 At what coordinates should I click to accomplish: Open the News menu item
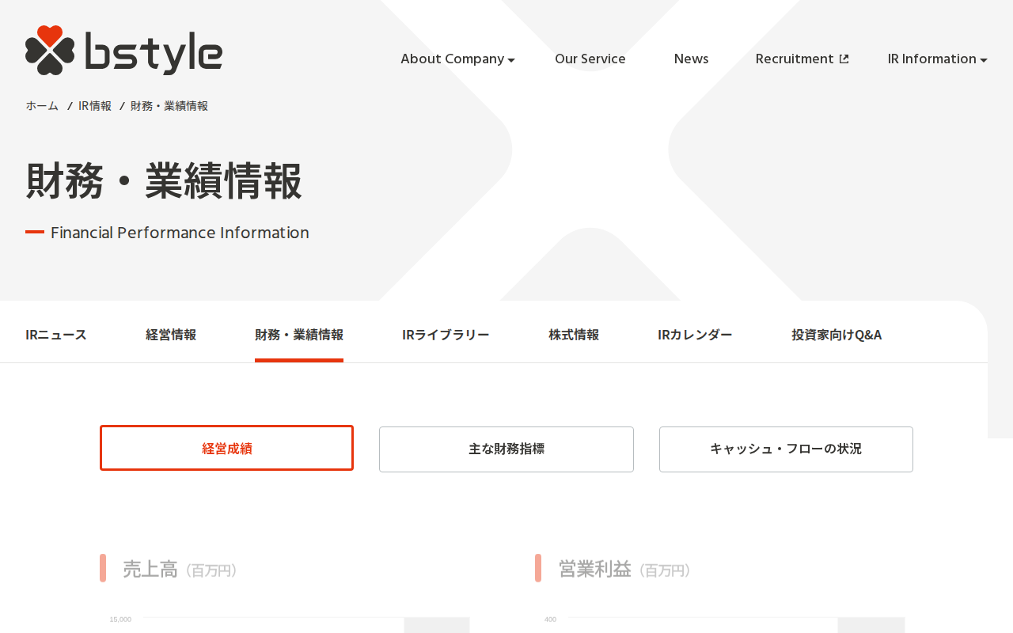click(691, 59)
